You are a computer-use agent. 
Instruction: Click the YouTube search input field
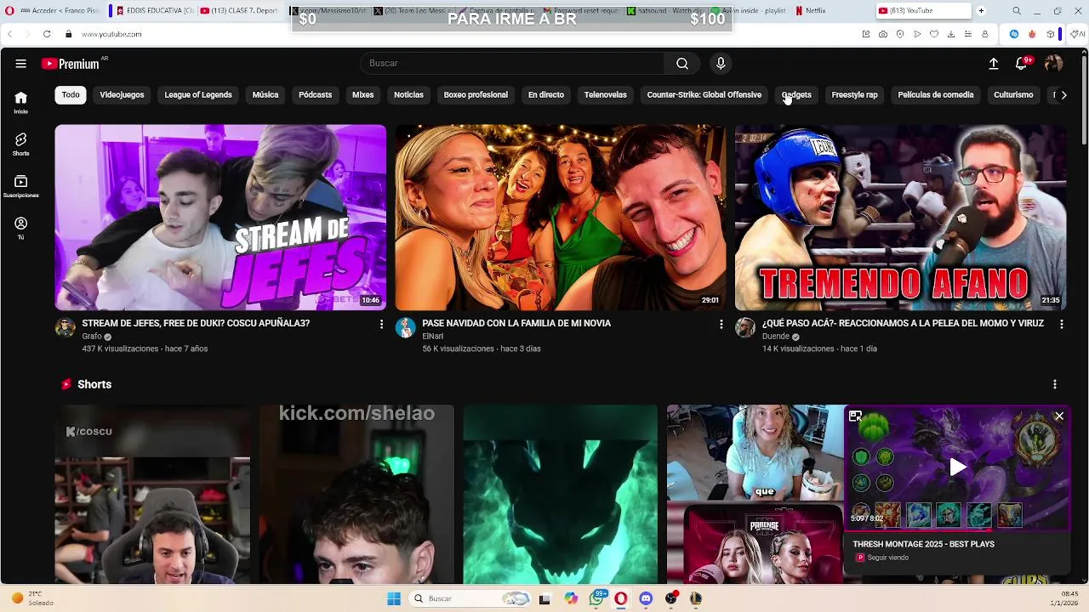[x=512, y=64]
